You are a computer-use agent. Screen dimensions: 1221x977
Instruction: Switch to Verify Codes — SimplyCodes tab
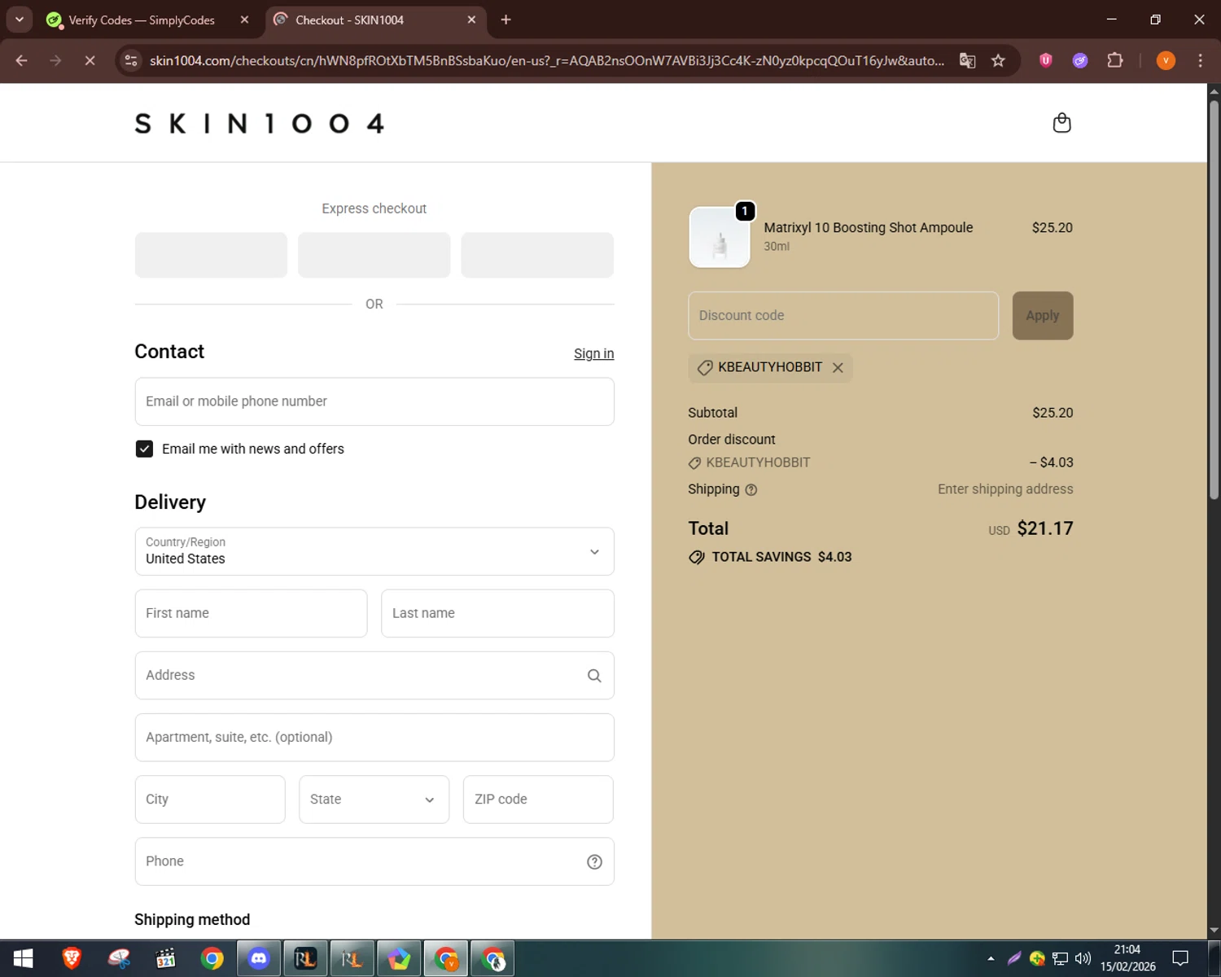(142, 20)
